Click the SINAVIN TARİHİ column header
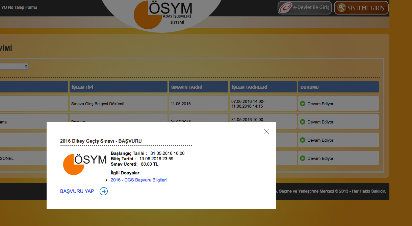The image size is (412, 226). [x=198, y=87]
